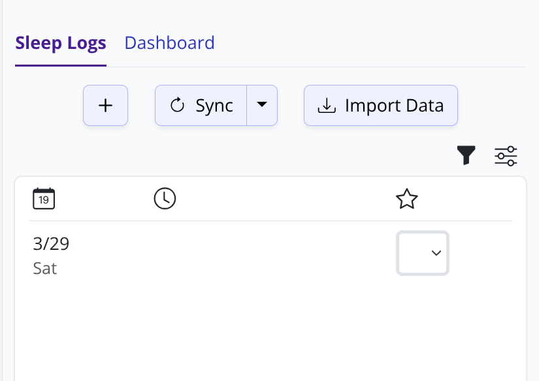This screenshot has height=381, width=539.
Task: Click the Import Data text label
Action: pyautogui.click(x=394, y=105)
